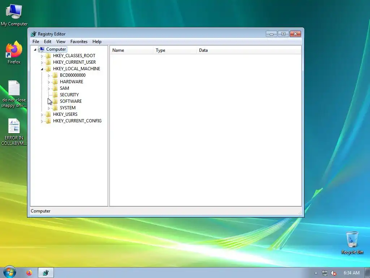
Task: Maximize the Registry Editor window
Action: [x=283, y=34]
